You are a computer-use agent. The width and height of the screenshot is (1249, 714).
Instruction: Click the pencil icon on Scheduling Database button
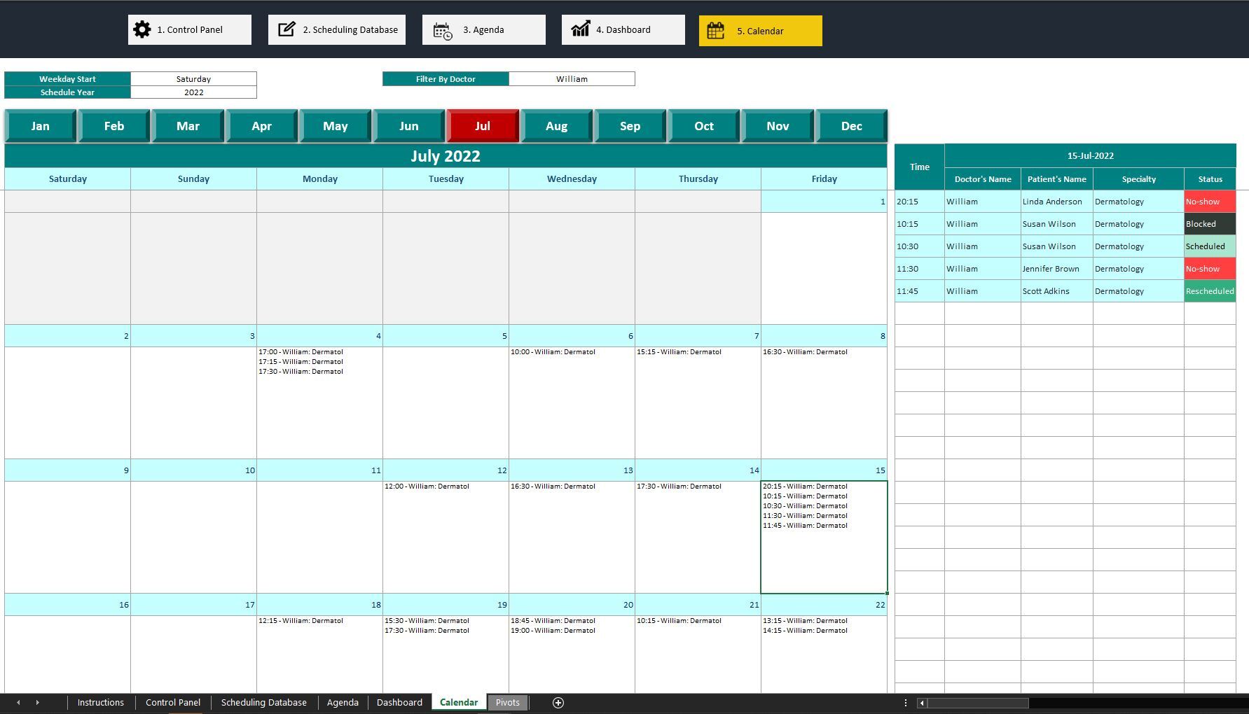coord(287,29)
